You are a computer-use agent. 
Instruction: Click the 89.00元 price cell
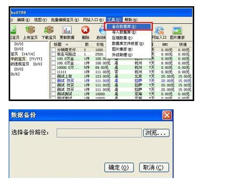(102, 68)
